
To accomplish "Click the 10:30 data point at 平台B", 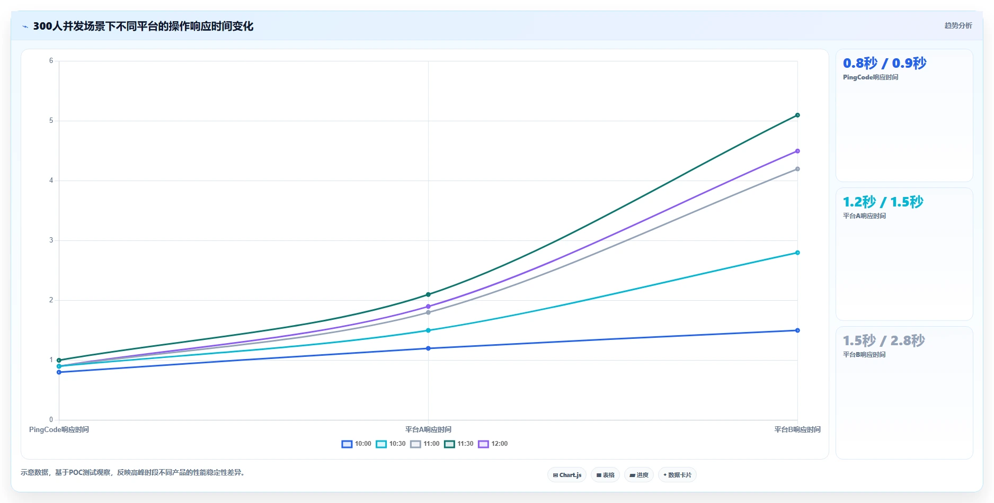I will coord(797,253).
